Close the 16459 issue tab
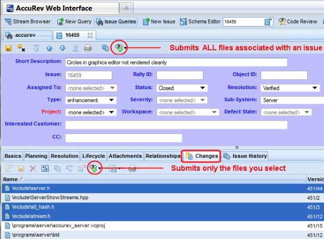 tap(90, 35)
